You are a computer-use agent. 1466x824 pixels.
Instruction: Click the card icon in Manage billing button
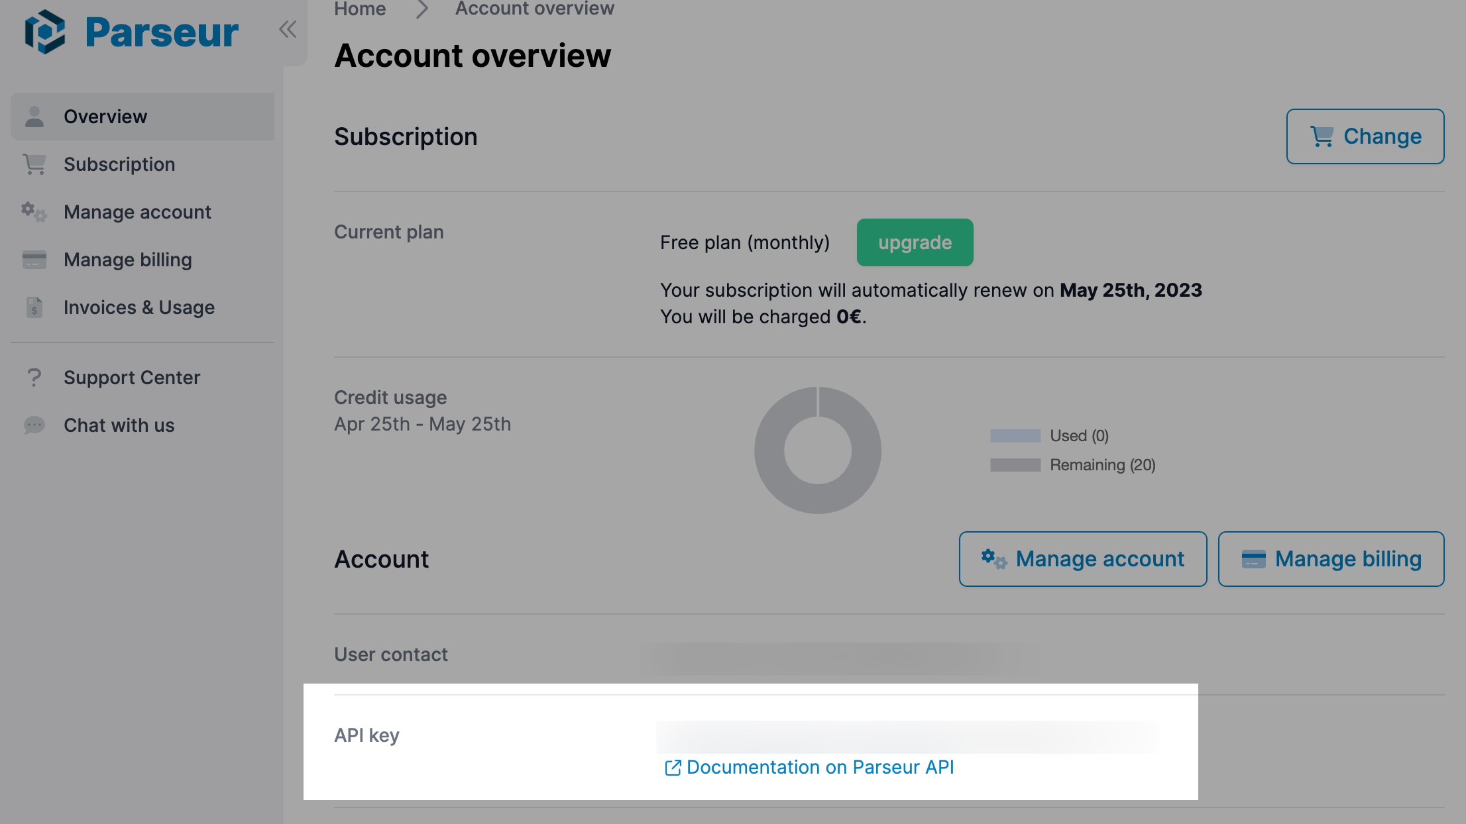(x=1253, y=559)
